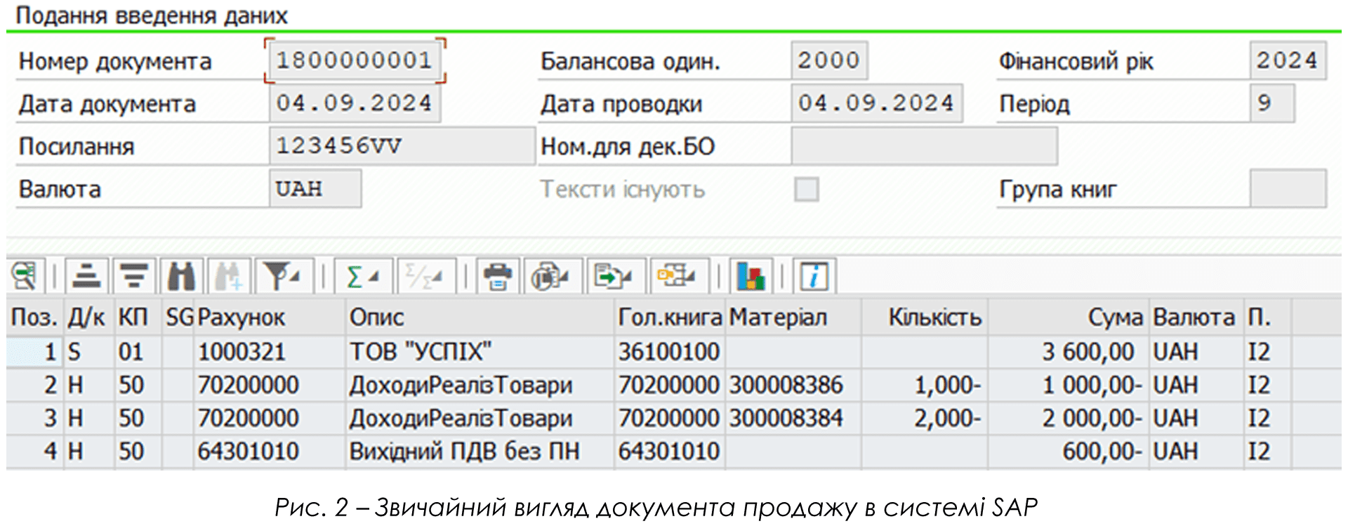This screenshot has width=1348, height=526.
Task: Click the 'Номер документа' field 1800000001
Action: 355,61
